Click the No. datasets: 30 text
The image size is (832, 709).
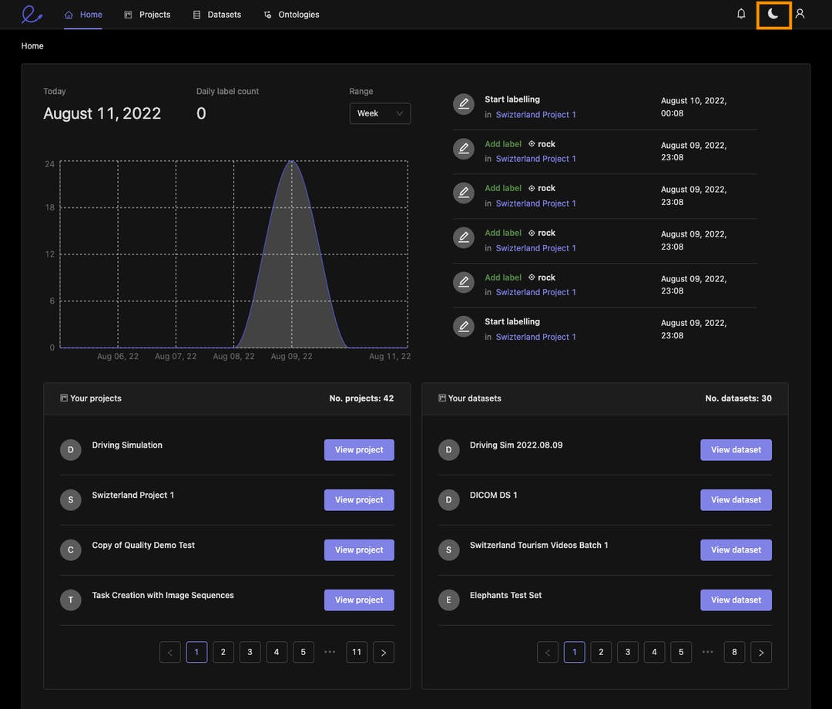tap(738, 398)
